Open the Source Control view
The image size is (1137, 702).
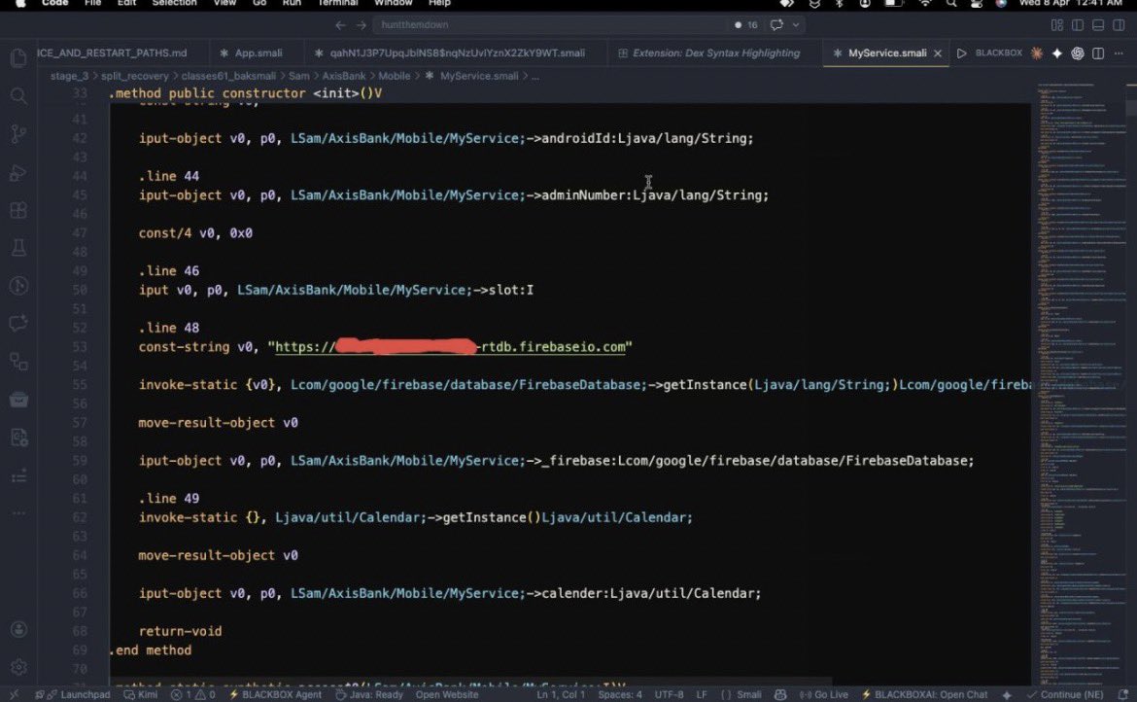18,133
